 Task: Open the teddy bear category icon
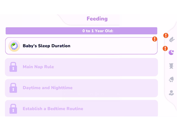pos(171,66)
